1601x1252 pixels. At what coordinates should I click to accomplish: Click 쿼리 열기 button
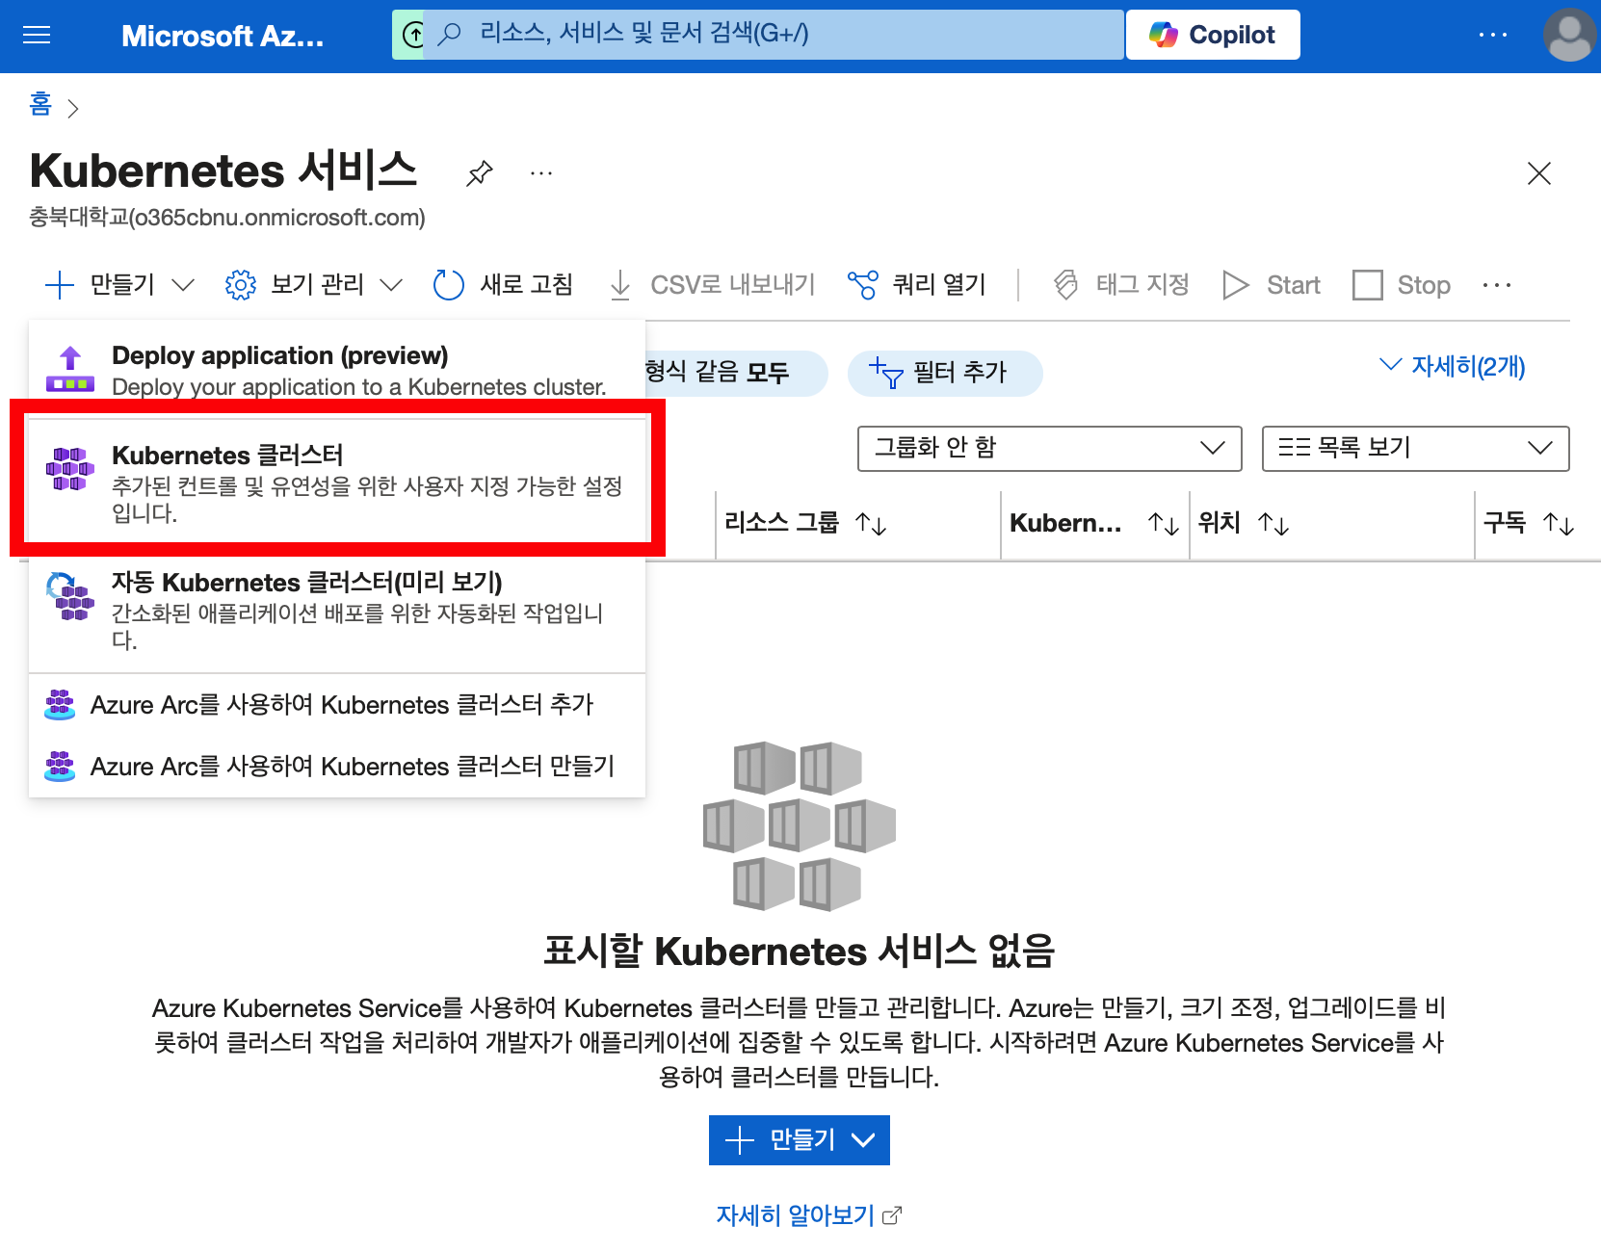pos(917,285)
